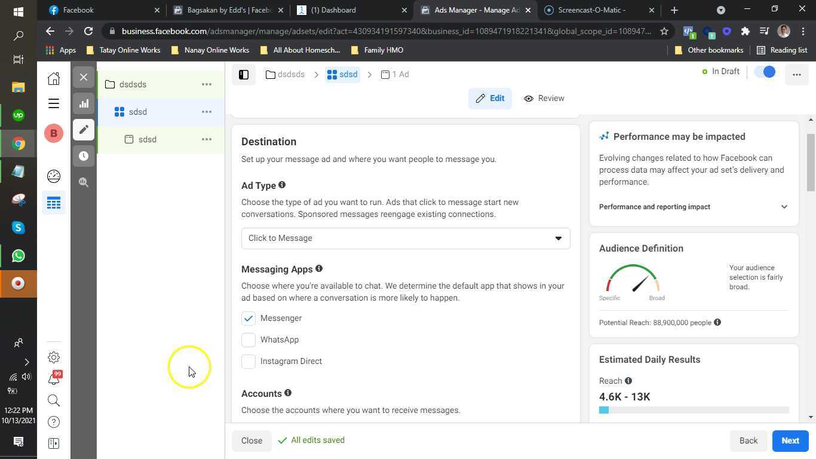Viewport: 816px width, 459px height.
Task: Enable the Instagram Direct checkbox
Action: (x=249, y=362)
